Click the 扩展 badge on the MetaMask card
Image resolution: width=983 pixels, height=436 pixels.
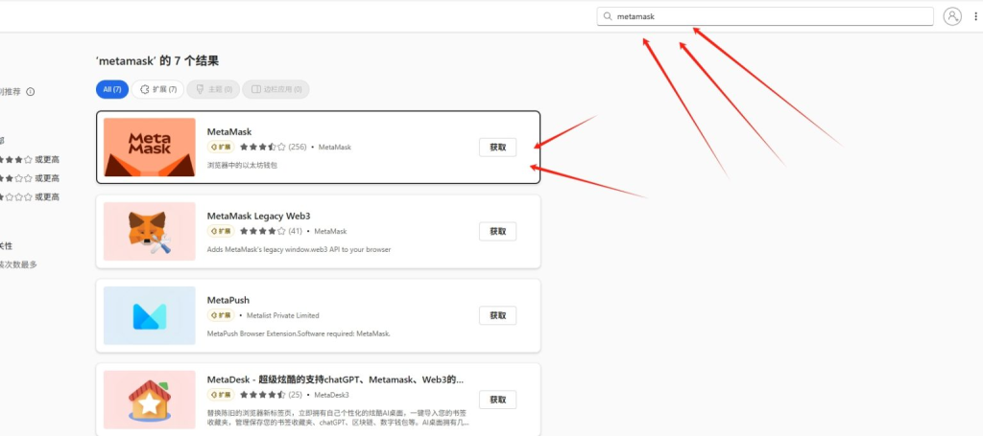pos(221,147)
